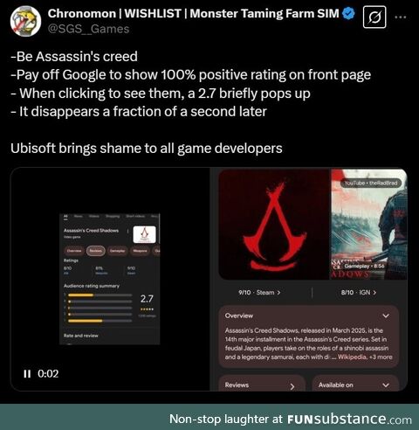The image size is (419, 430).
Task: Open theRadBrad YouTube gameplay thumbnail
Action: click(369, 225)
